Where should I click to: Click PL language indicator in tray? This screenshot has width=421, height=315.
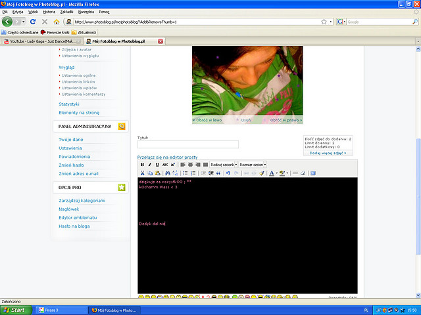(366, 310)
